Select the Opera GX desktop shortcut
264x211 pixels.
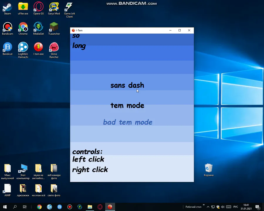click(x=38, y=8)
